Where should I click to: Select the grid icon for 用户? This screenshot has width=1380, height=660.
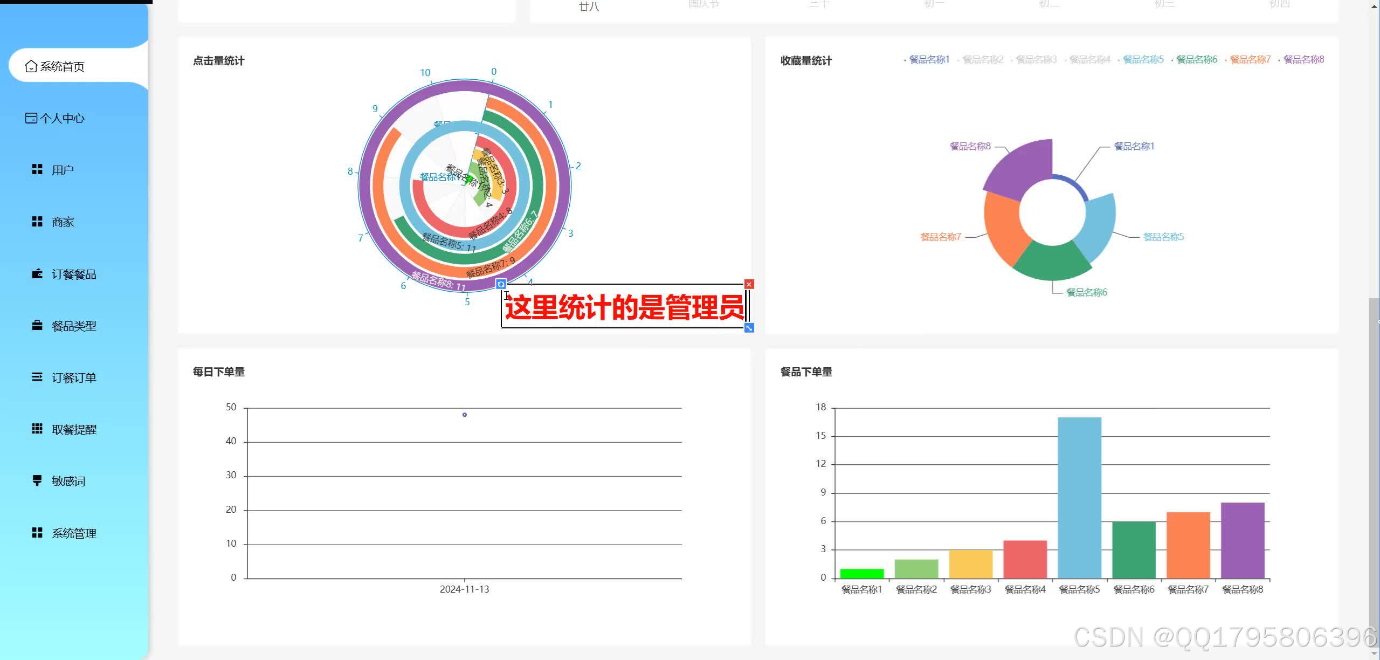[37, 169]
